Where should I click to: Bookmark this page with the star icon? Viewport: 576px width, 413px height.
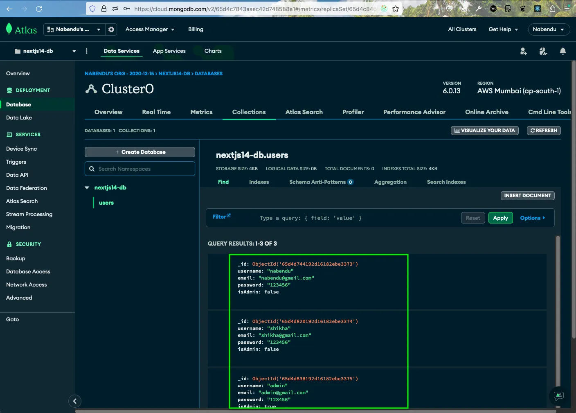tap(396, 9)
